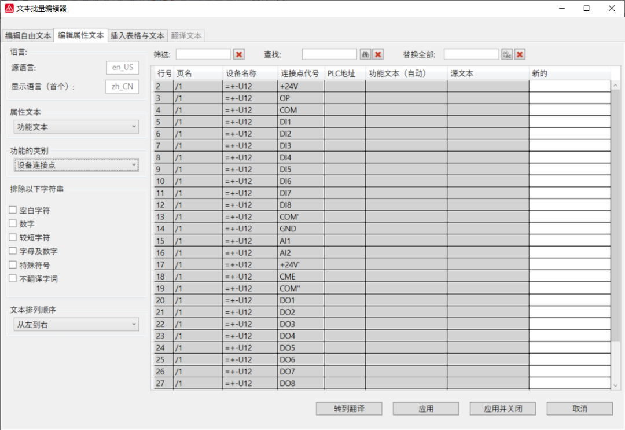Open the 功能的类别 dropdown showing 设备连接点
The width and height of the screenshot is (625, 430).
pos(76,165)
